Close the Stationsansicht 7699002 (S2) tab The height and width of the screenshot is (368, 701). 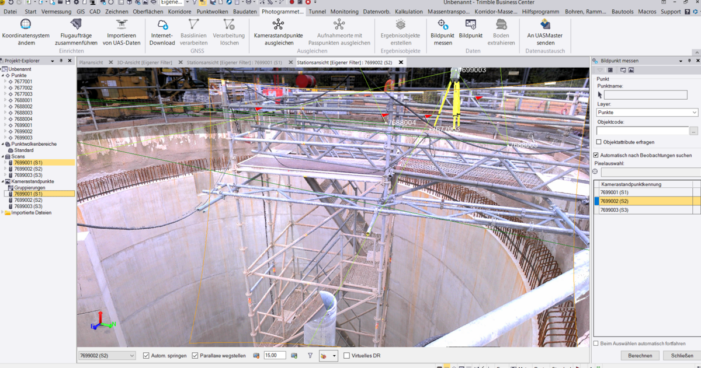(401, 62)
